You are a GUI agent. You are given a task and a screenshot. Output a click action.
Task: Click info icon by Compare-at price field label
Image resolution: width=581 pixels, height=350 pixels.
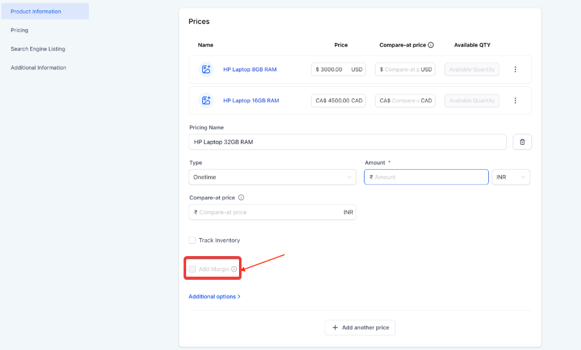241,198
